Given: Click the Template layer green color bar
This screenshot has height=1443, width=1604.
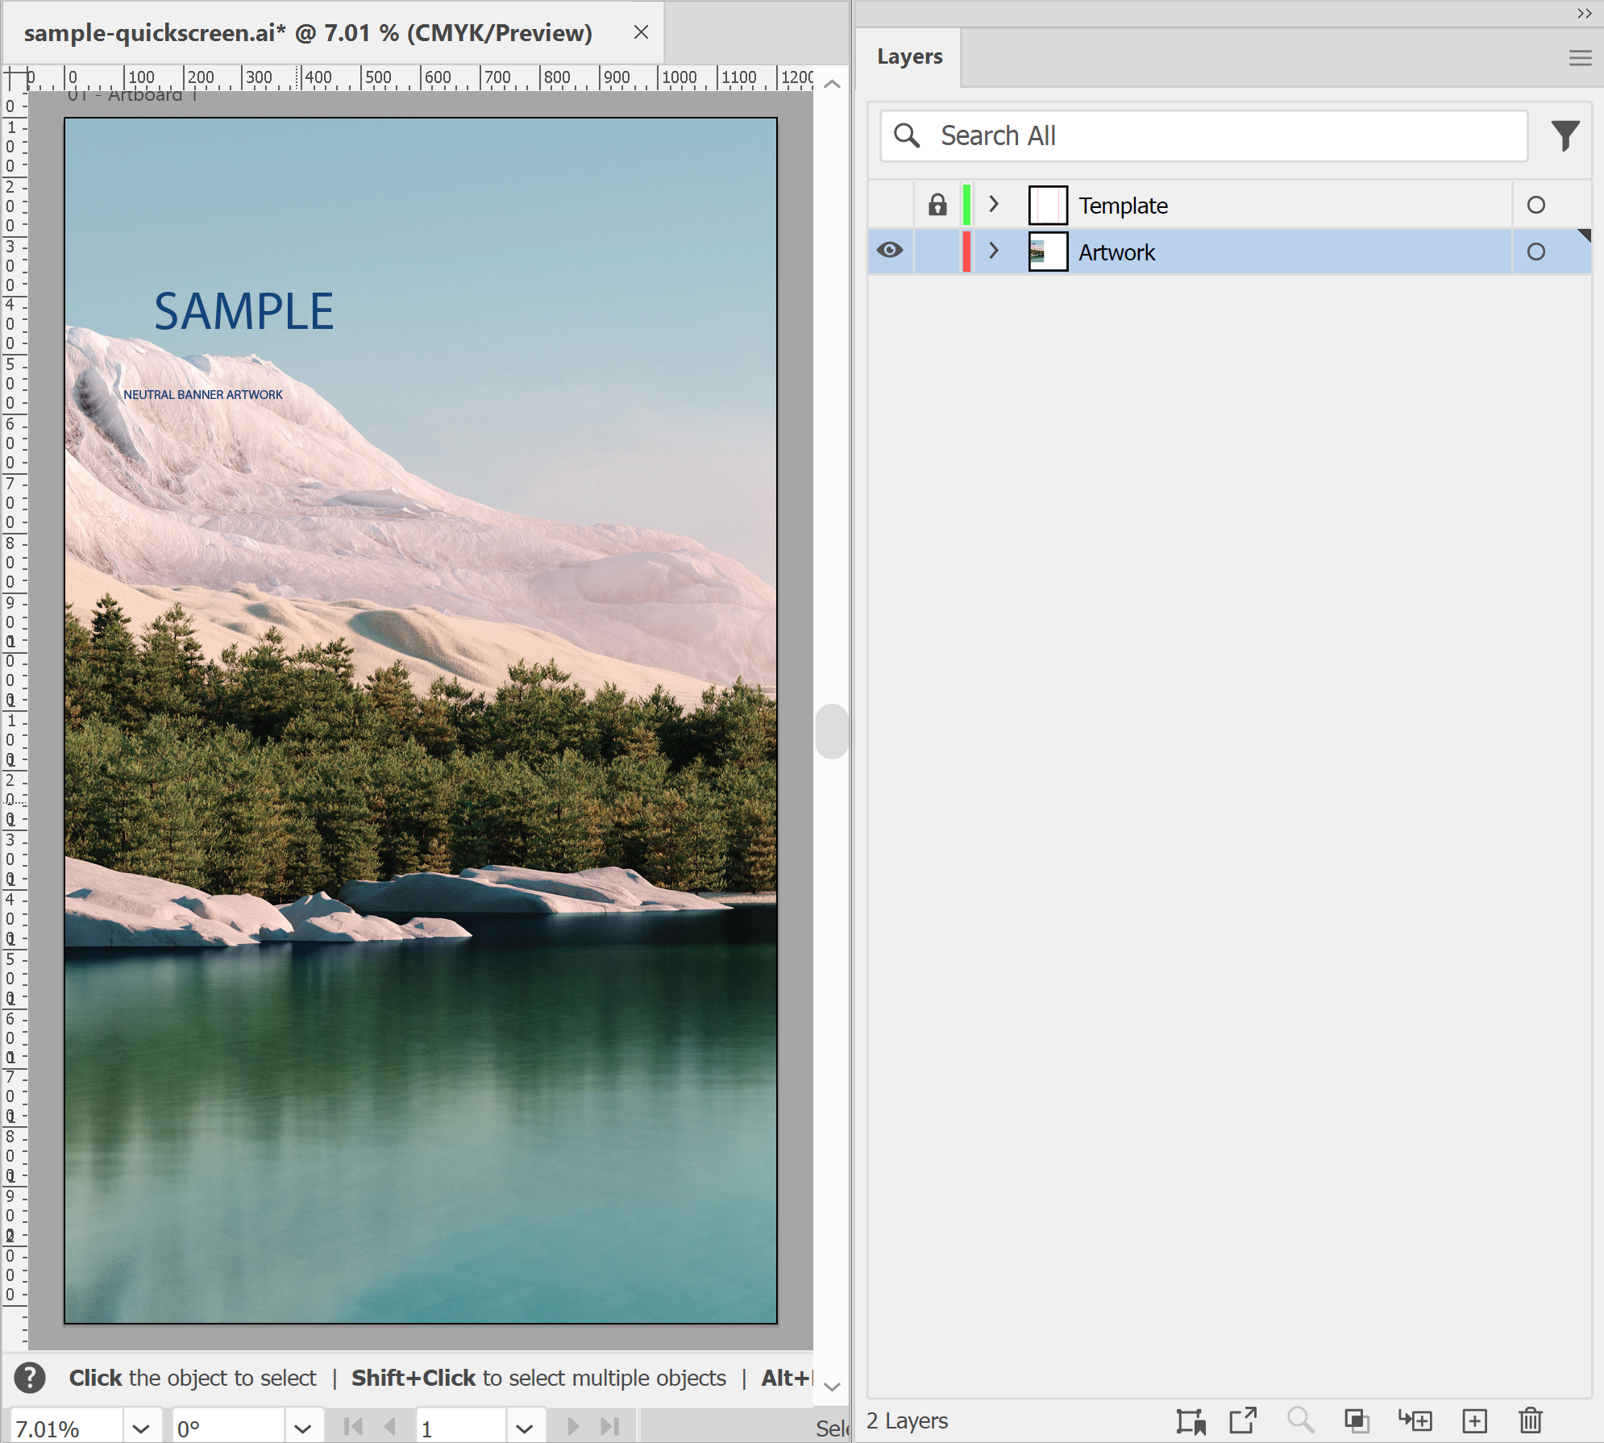Looking at the screenshot, I should coord(966,205).
